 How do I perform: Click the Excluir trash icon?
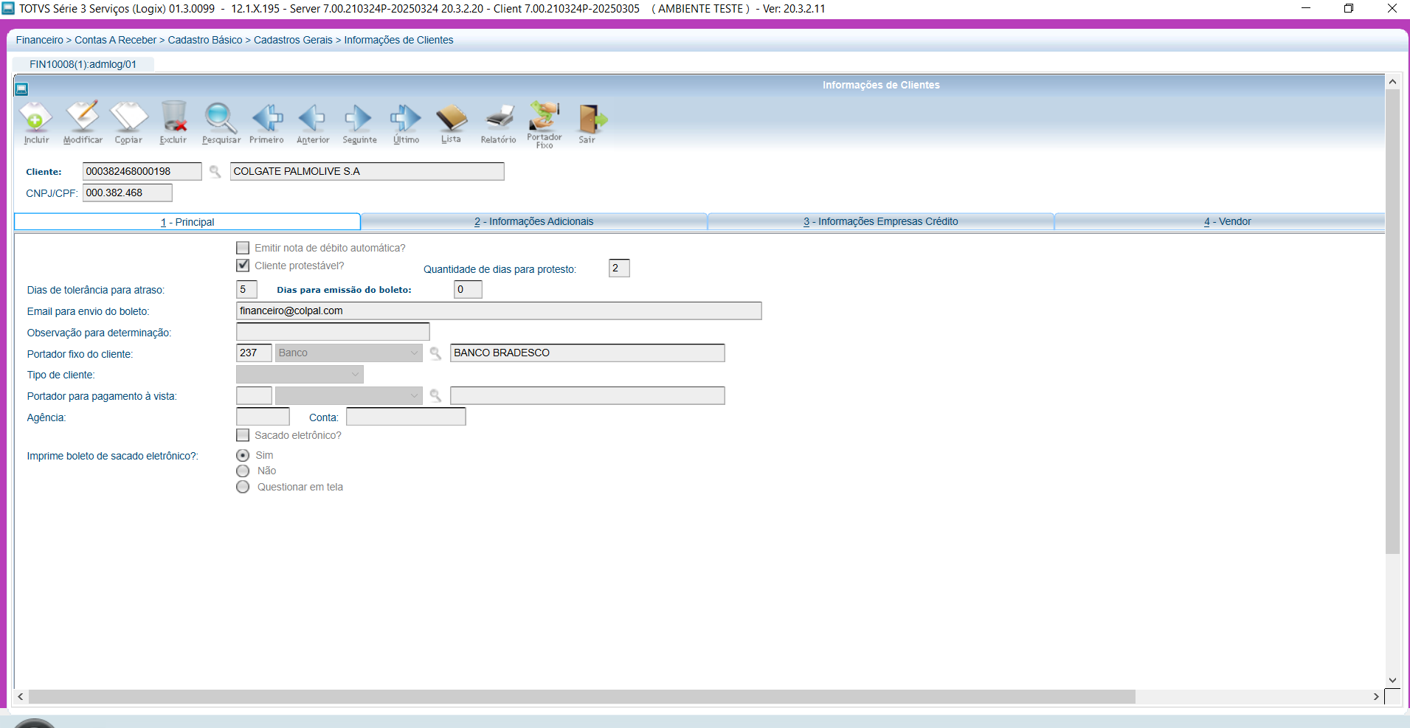pyautogui.click(x=173, y=122)
